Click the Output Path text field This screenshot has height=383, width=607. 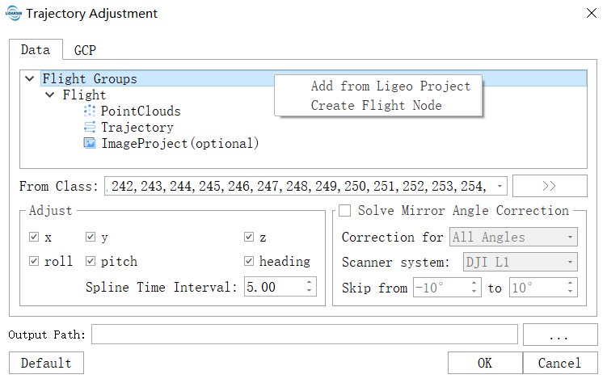[304, 335]
